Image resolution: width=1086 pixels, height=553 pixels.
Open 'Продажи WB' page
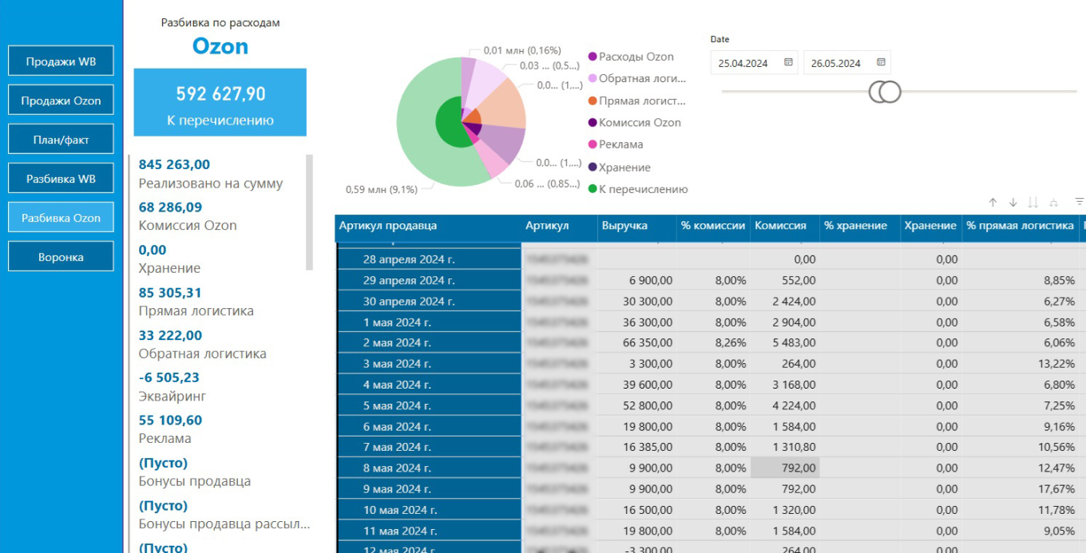(x=61, y=61)
